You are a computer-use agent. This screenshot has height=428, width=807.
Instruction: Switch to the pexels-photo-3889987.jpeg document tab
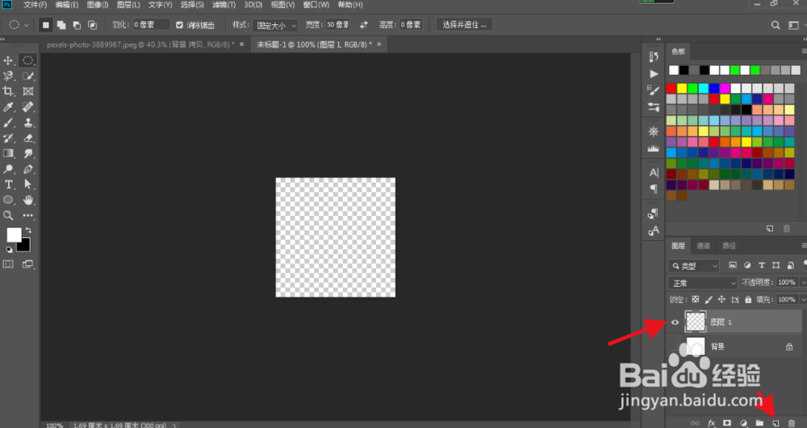tap(140, 44)
